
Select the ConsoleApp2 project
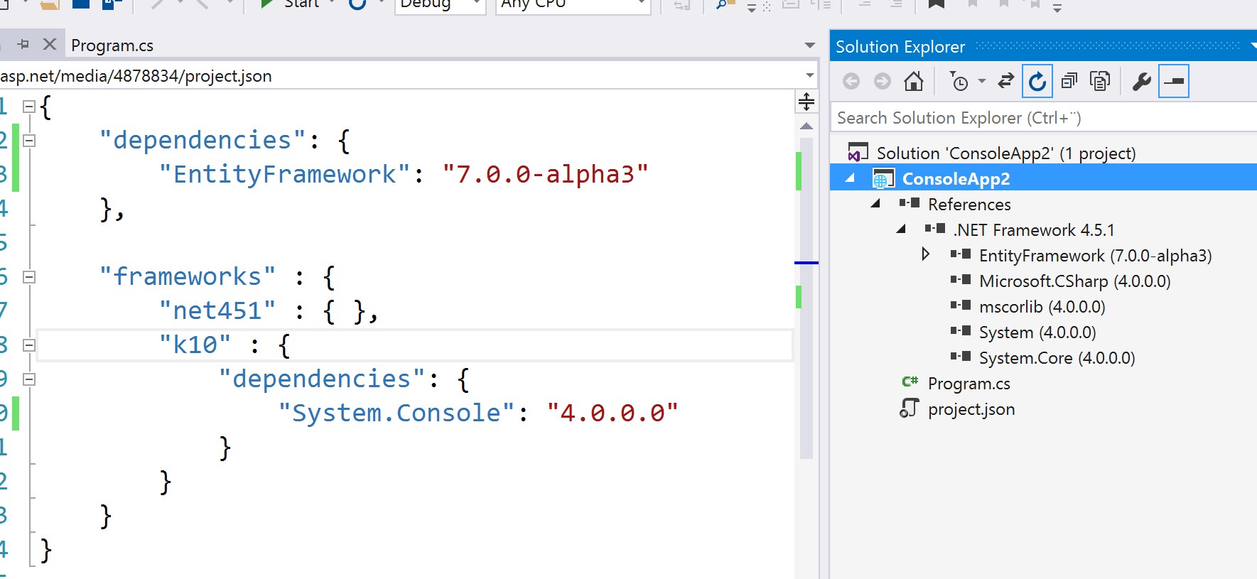956,179
